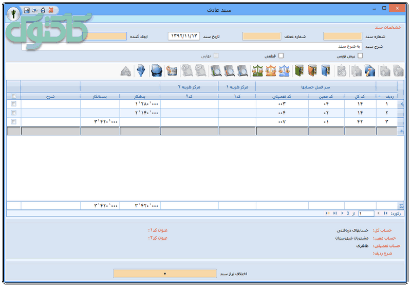The height and width of the screenshot is (287, 411).
Task: Check the checkbox of row 1 (1'280'000)
Action: [14, 104]
